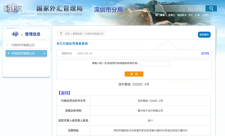
Task: Click 违规主体名称 table label
Action: 73,111
